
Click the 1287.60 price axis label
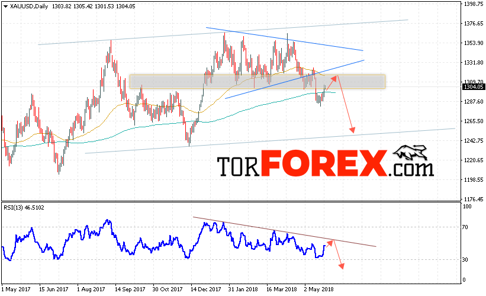pos(474,102)
